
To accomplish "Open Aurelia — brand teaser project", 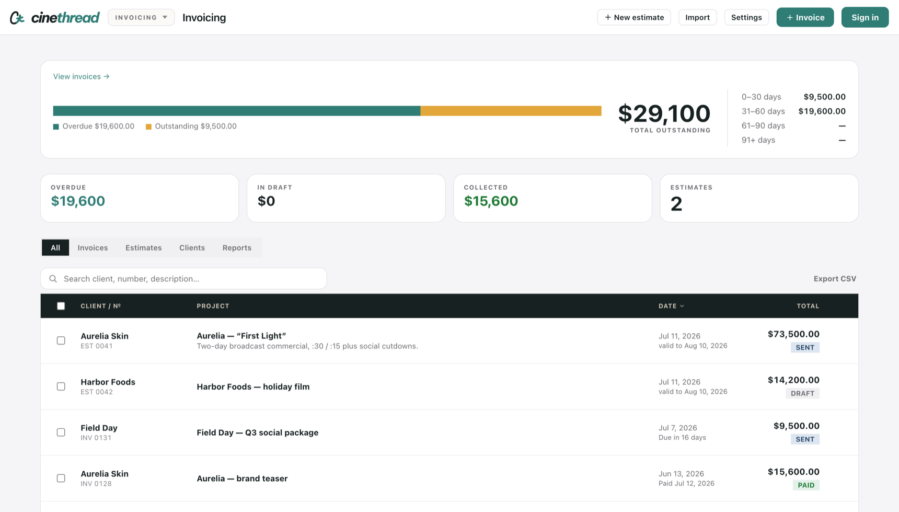I will [242, 479].
